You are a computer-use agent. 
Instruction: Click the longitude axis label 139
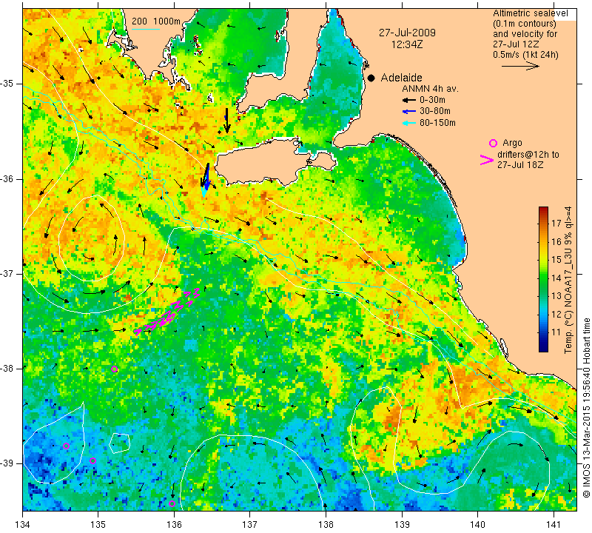tap(402, 524)
